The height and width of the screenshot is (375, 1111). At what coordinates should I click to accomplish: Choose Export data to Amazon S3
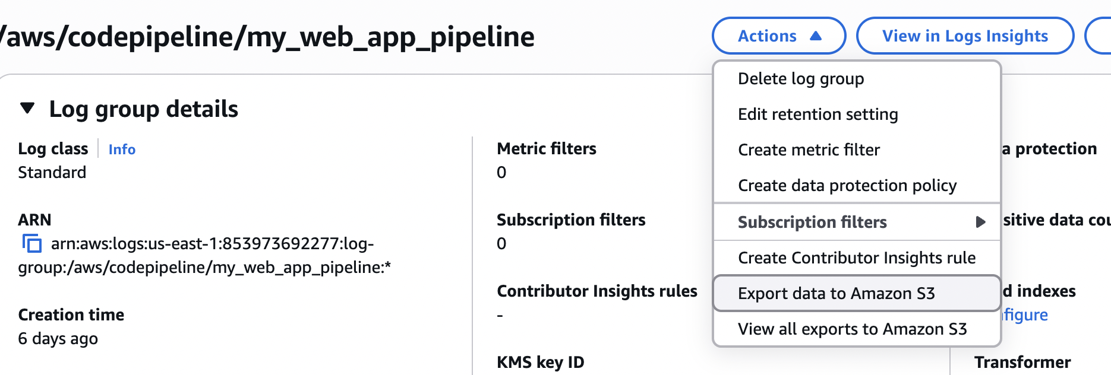point(836,294)
